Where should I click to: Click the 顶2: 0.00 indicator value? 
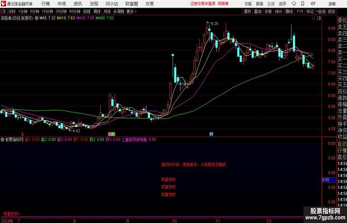coord(97,140)
